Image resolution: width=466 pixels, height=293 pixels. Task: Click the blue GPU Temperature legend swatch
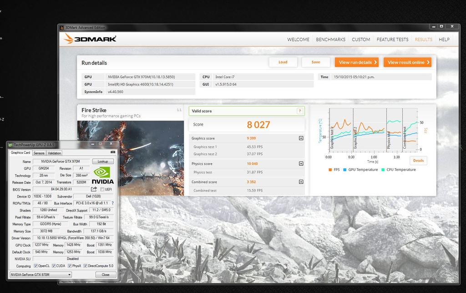(x=345, y=170)
